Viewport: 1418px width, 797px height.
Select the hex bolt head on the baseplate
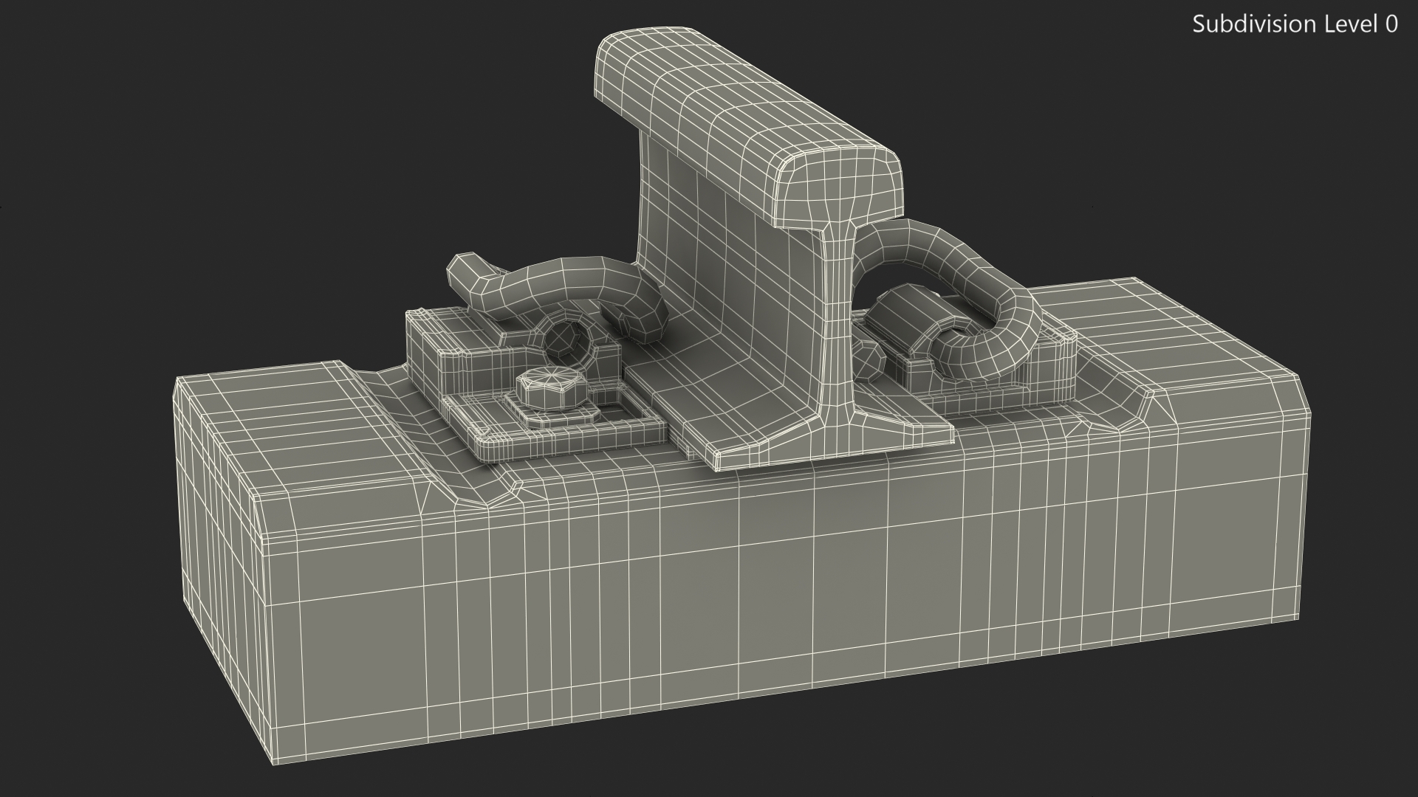point(551,390)
